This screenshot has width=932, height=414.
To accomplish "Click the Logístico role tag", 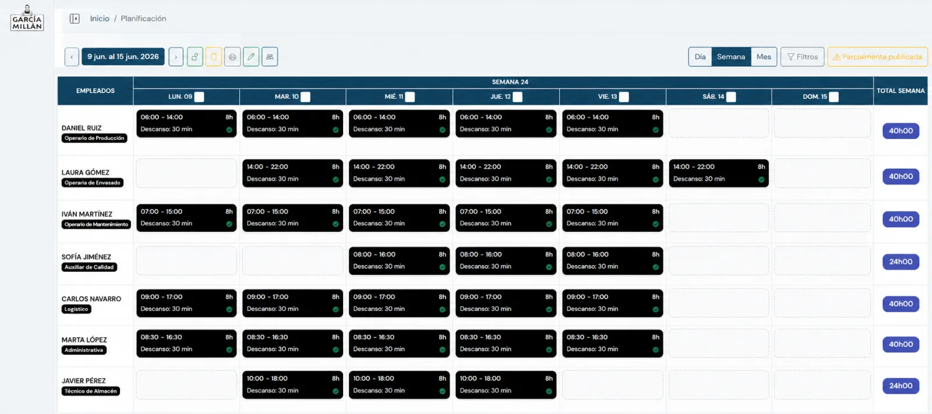I will tap(76, 309).
